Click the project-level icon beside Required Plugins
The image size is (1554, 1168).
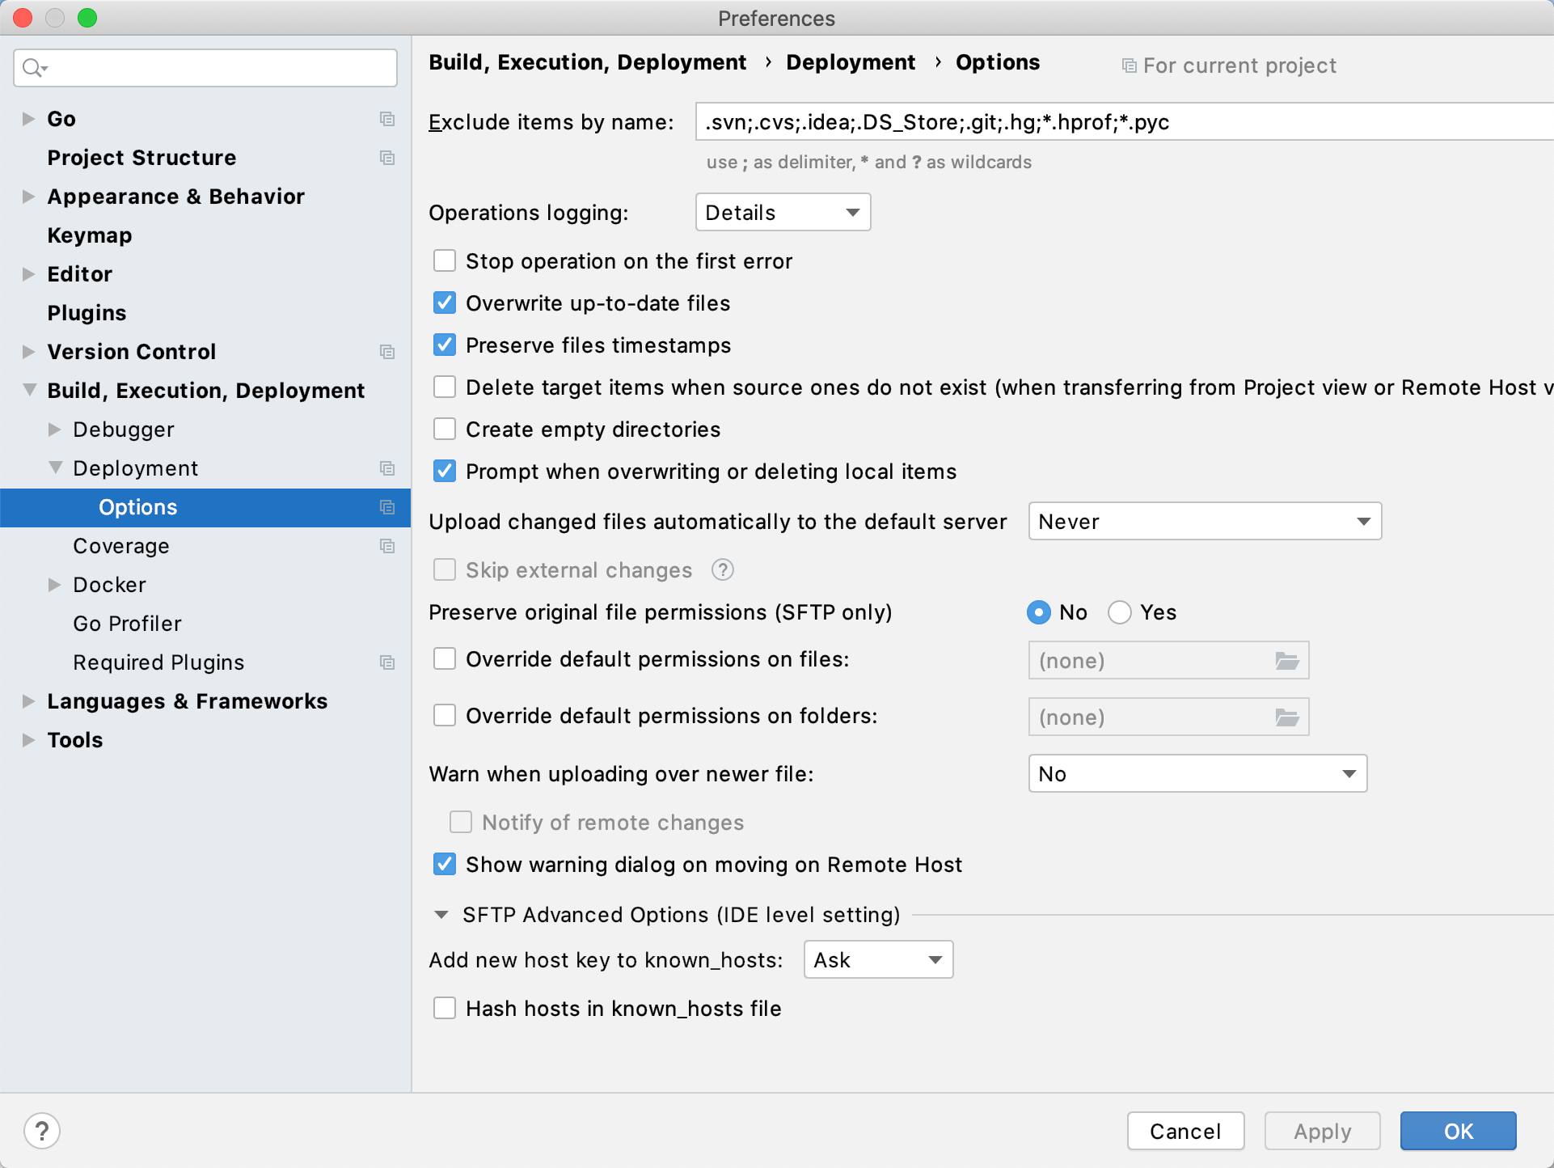(x=387, y=662)
